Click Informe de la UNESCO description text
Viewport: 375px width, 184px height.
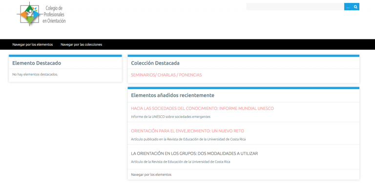pos(170,117)
